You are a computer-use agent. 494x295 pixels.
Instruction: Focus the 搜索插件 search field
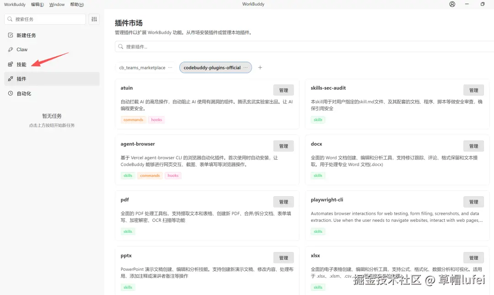tap(304, 47)
